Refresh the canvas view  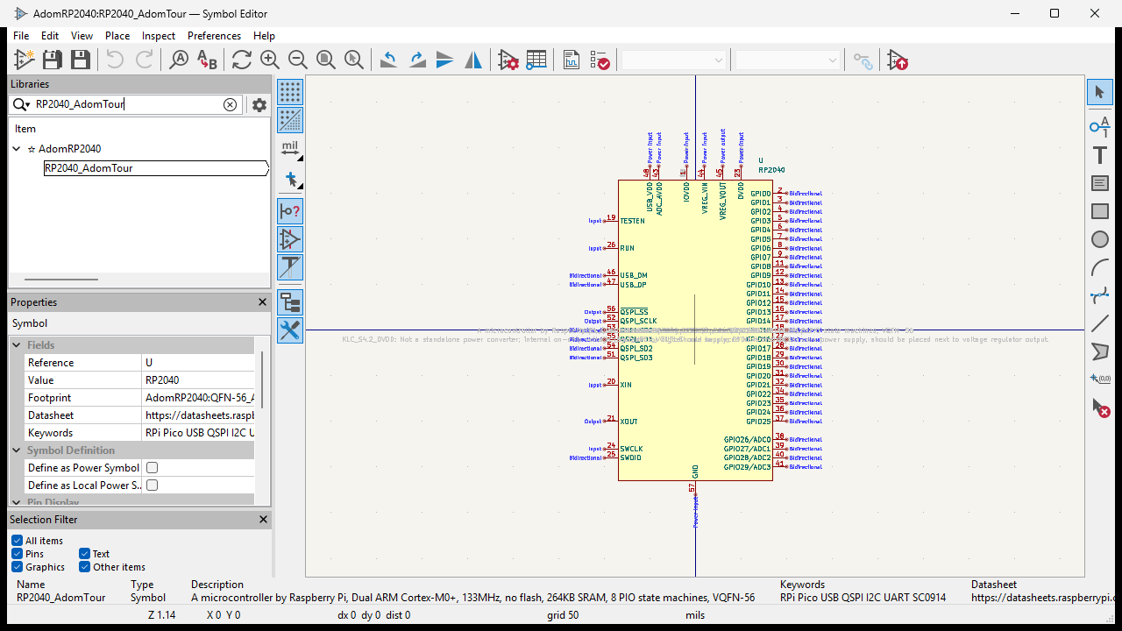242,60
